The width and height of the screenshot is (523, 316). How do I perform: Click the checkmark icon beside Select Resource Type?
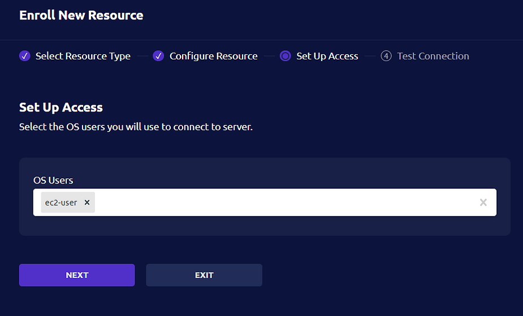(x=25, y=56)
